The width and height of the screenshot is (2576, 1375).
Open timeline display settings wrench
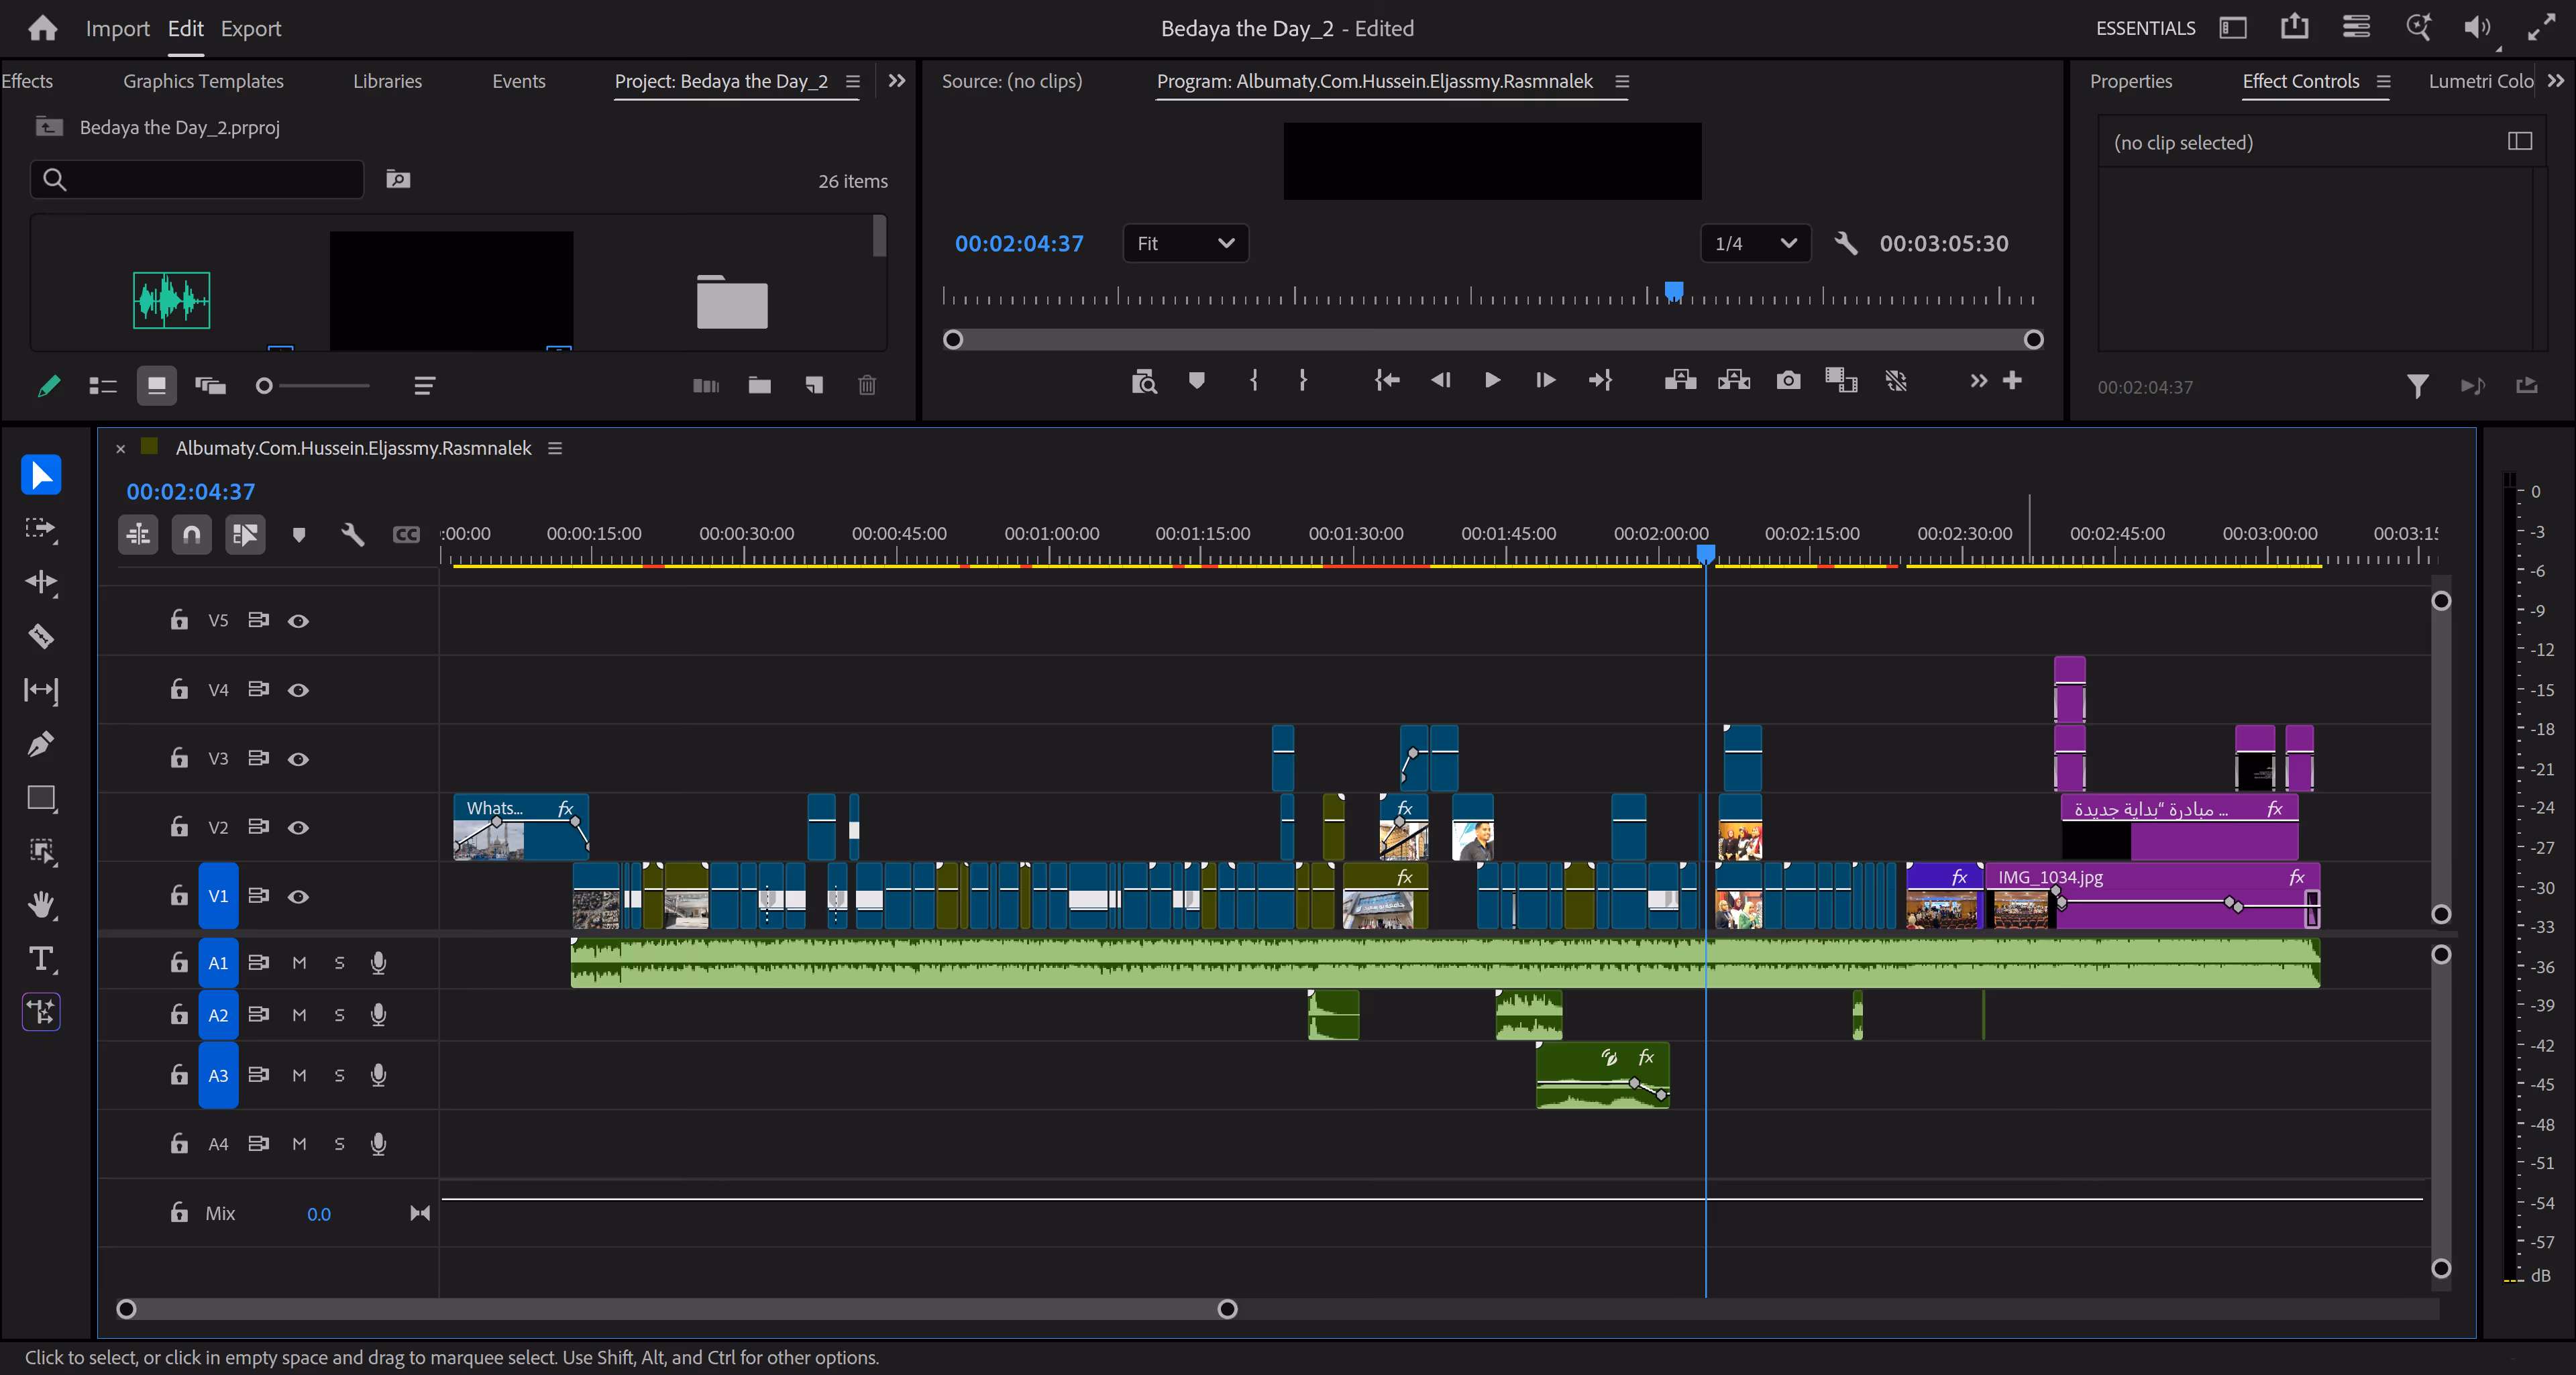(352, 534)
